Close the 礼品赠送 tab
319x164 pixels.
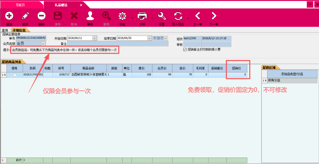tap(81, 5)
